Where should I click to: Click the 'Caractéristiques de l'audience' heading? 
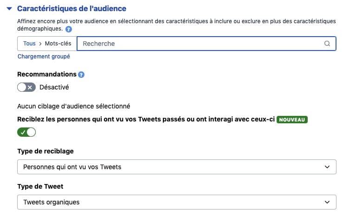(71, 8)
